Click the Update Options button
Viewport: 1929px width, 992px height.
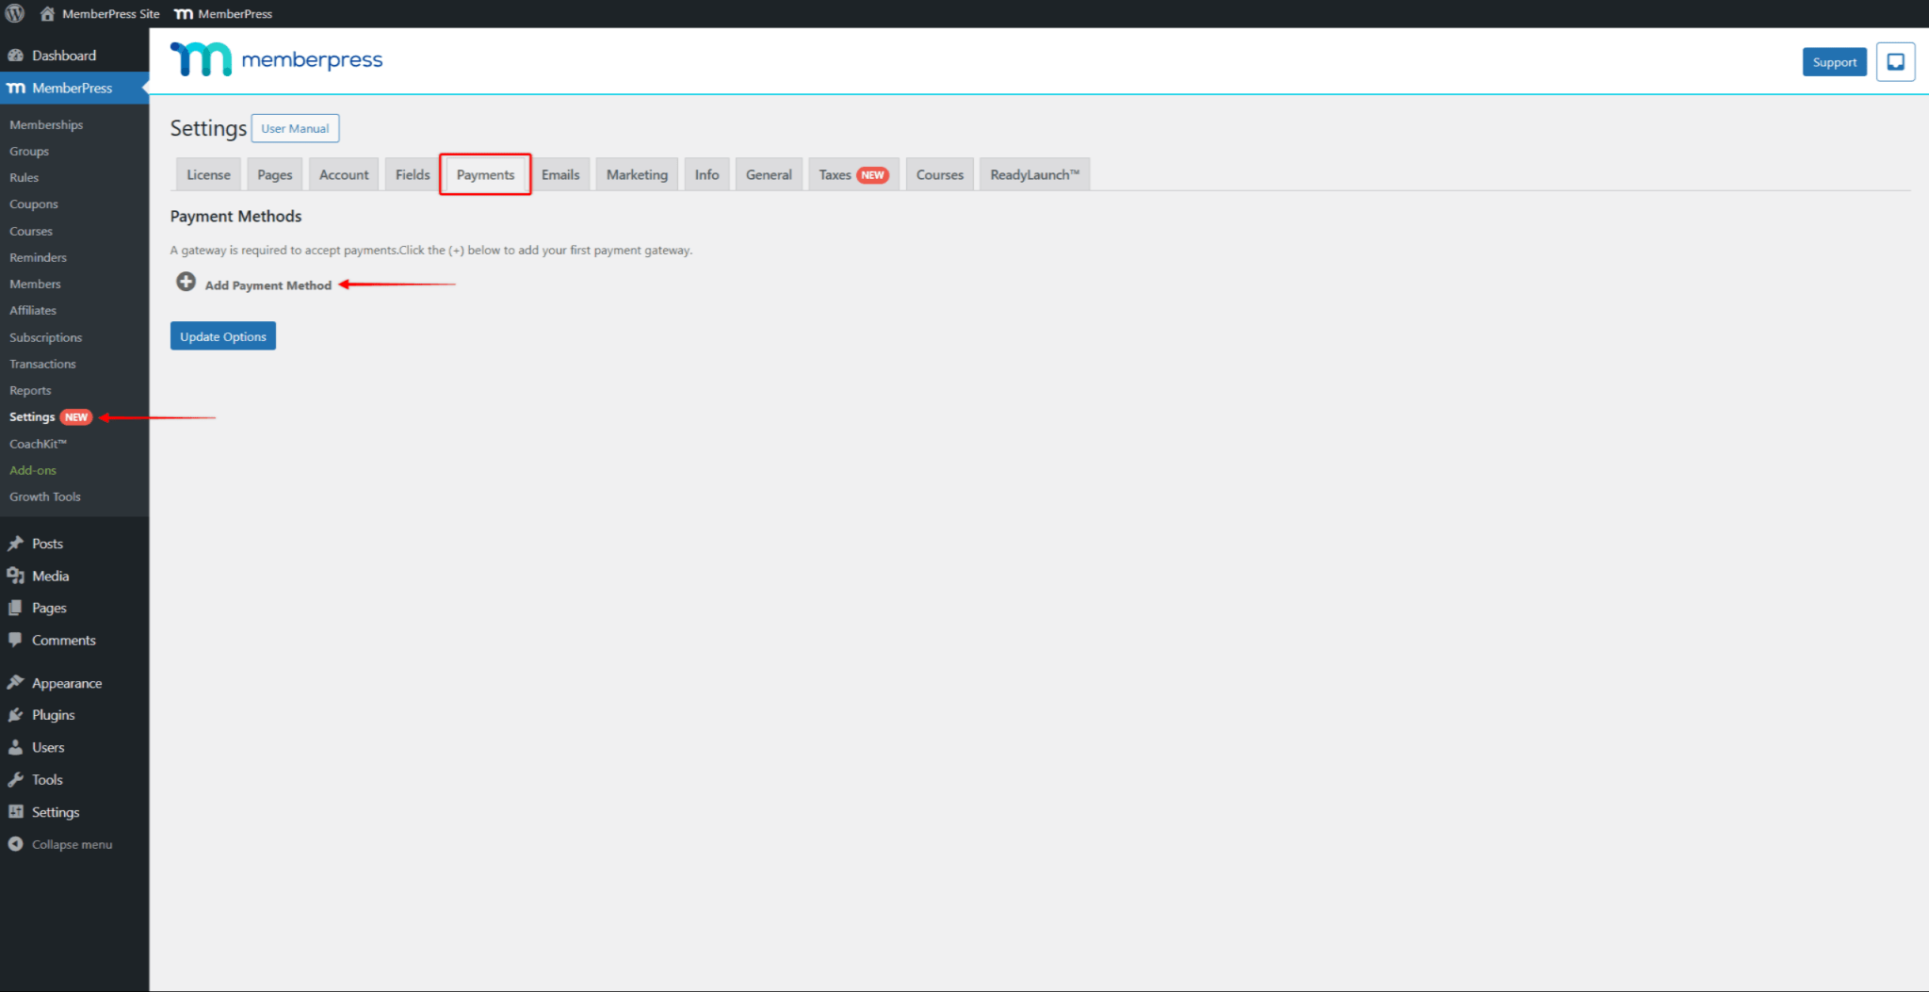coord(223,336)
